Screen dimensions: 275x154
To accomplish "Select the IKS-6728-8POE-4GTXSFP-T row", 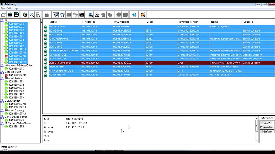I will tap(162, 51).
